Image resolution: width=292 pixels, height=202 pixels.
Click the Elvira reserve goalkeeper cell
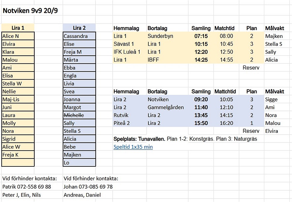tap(272, 131)
